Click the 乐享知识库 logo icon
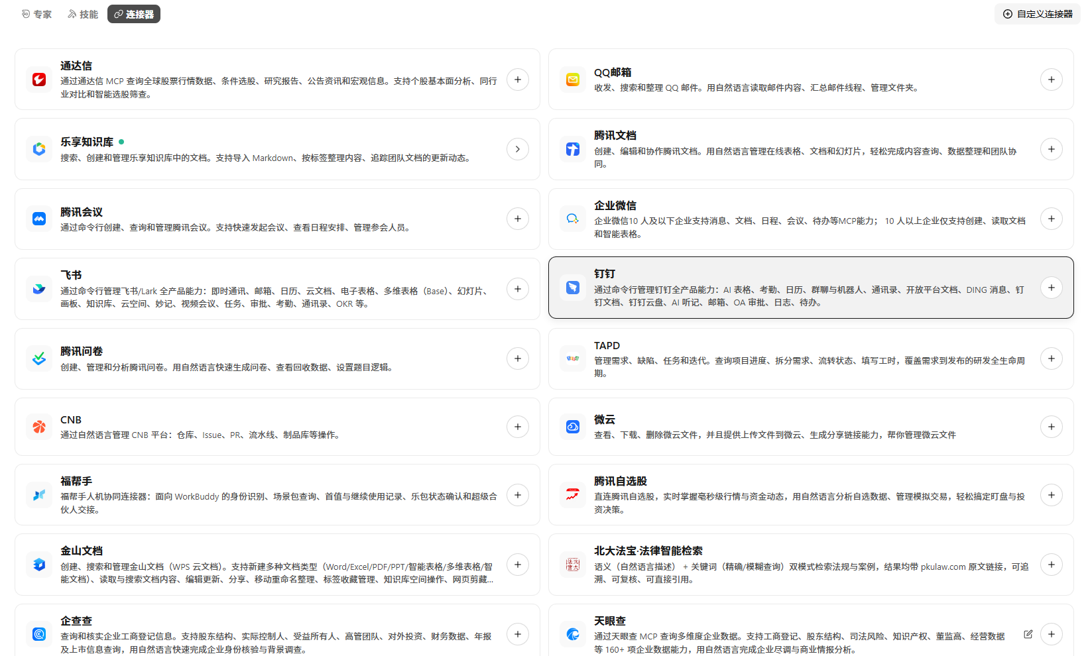This screenshot has width=1088, height=656. 39,149
